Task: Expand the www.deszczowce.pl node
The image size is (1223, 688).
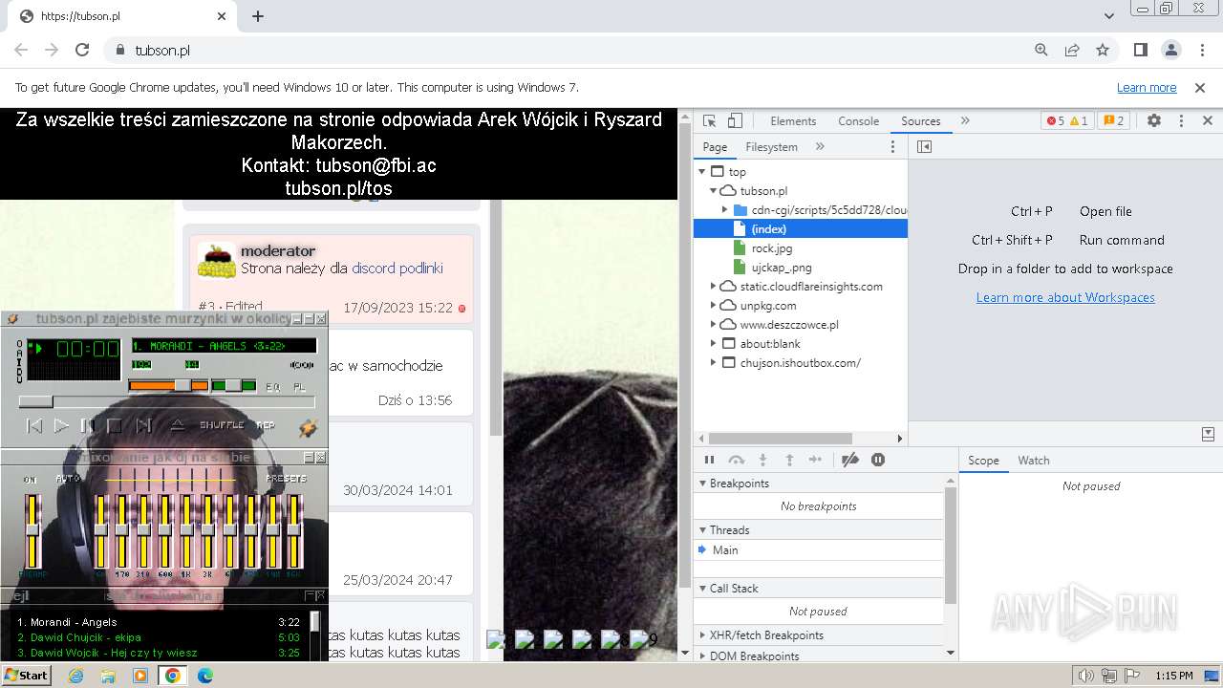Action: [713, 325]
